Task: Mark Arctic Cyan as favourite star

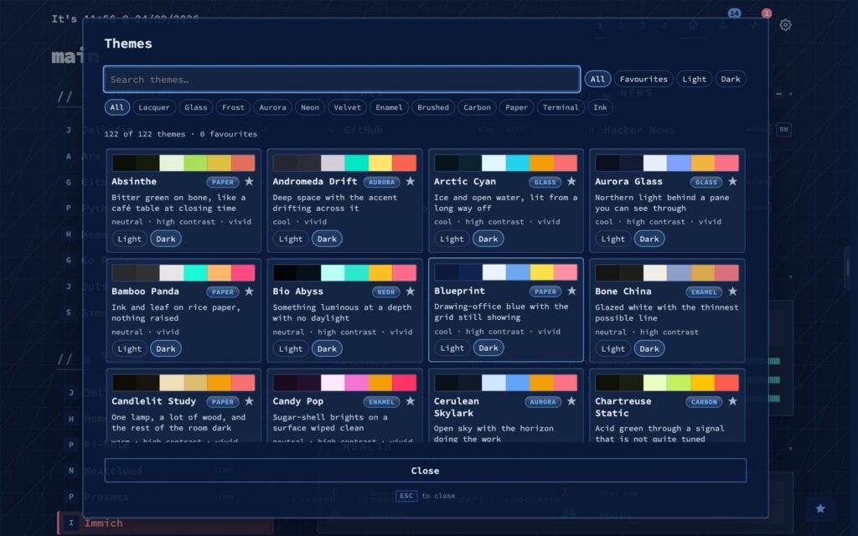Action: pos(571,182)
